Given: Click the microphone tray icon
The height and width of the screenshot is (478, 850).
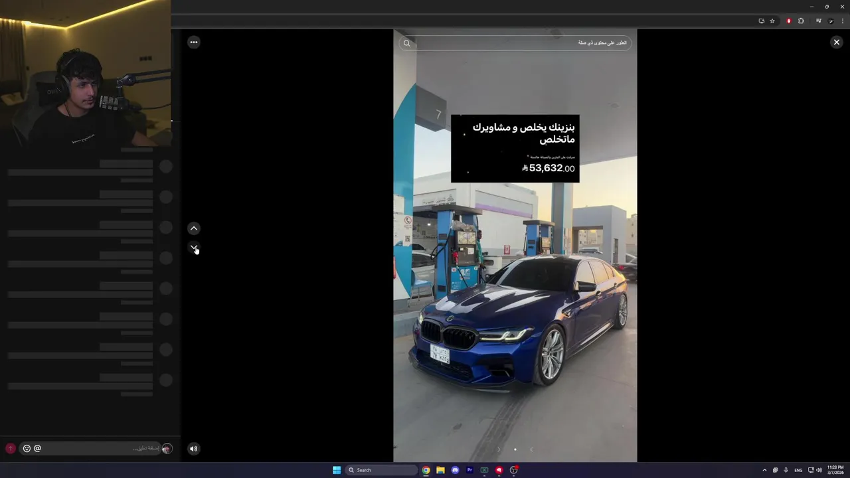Looking at the screenshot, I should tap(786, 470).
